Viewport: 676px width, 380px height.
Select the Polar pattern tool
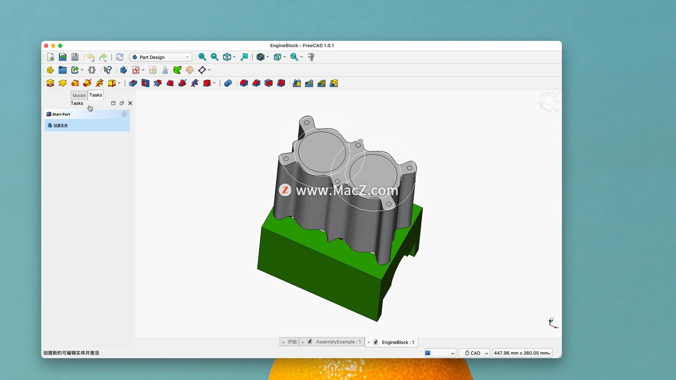coord(321,83)
